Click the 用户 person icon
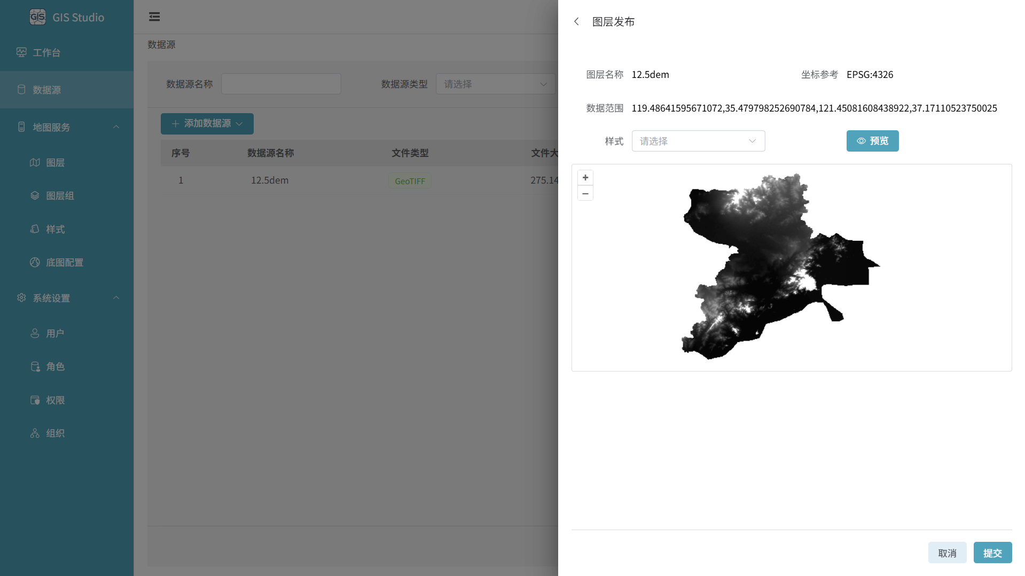1025x576 pixels. click(x=35, y=333)
